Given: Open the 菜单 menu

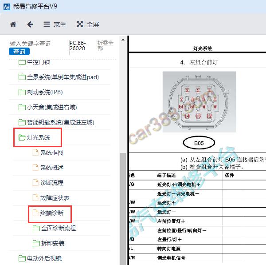Looking at the screenshot, I should pos(55,24).
